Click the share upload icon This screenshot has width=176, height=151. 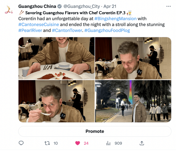[x=142, y=143]
